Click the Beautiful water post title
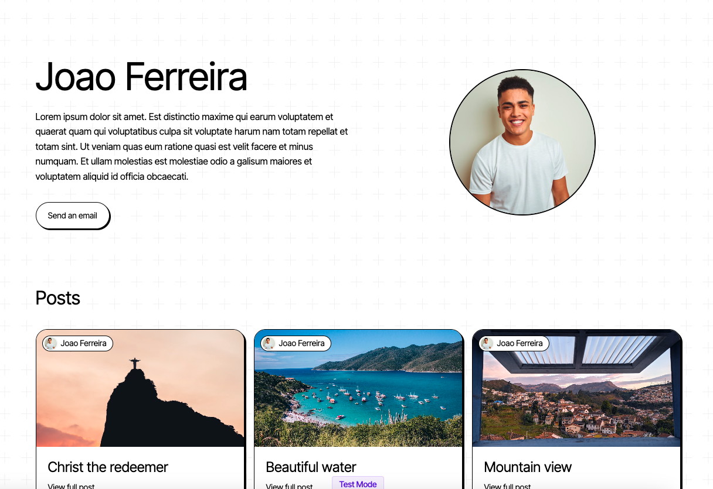713x489 pixels. (x=311, y=467)
